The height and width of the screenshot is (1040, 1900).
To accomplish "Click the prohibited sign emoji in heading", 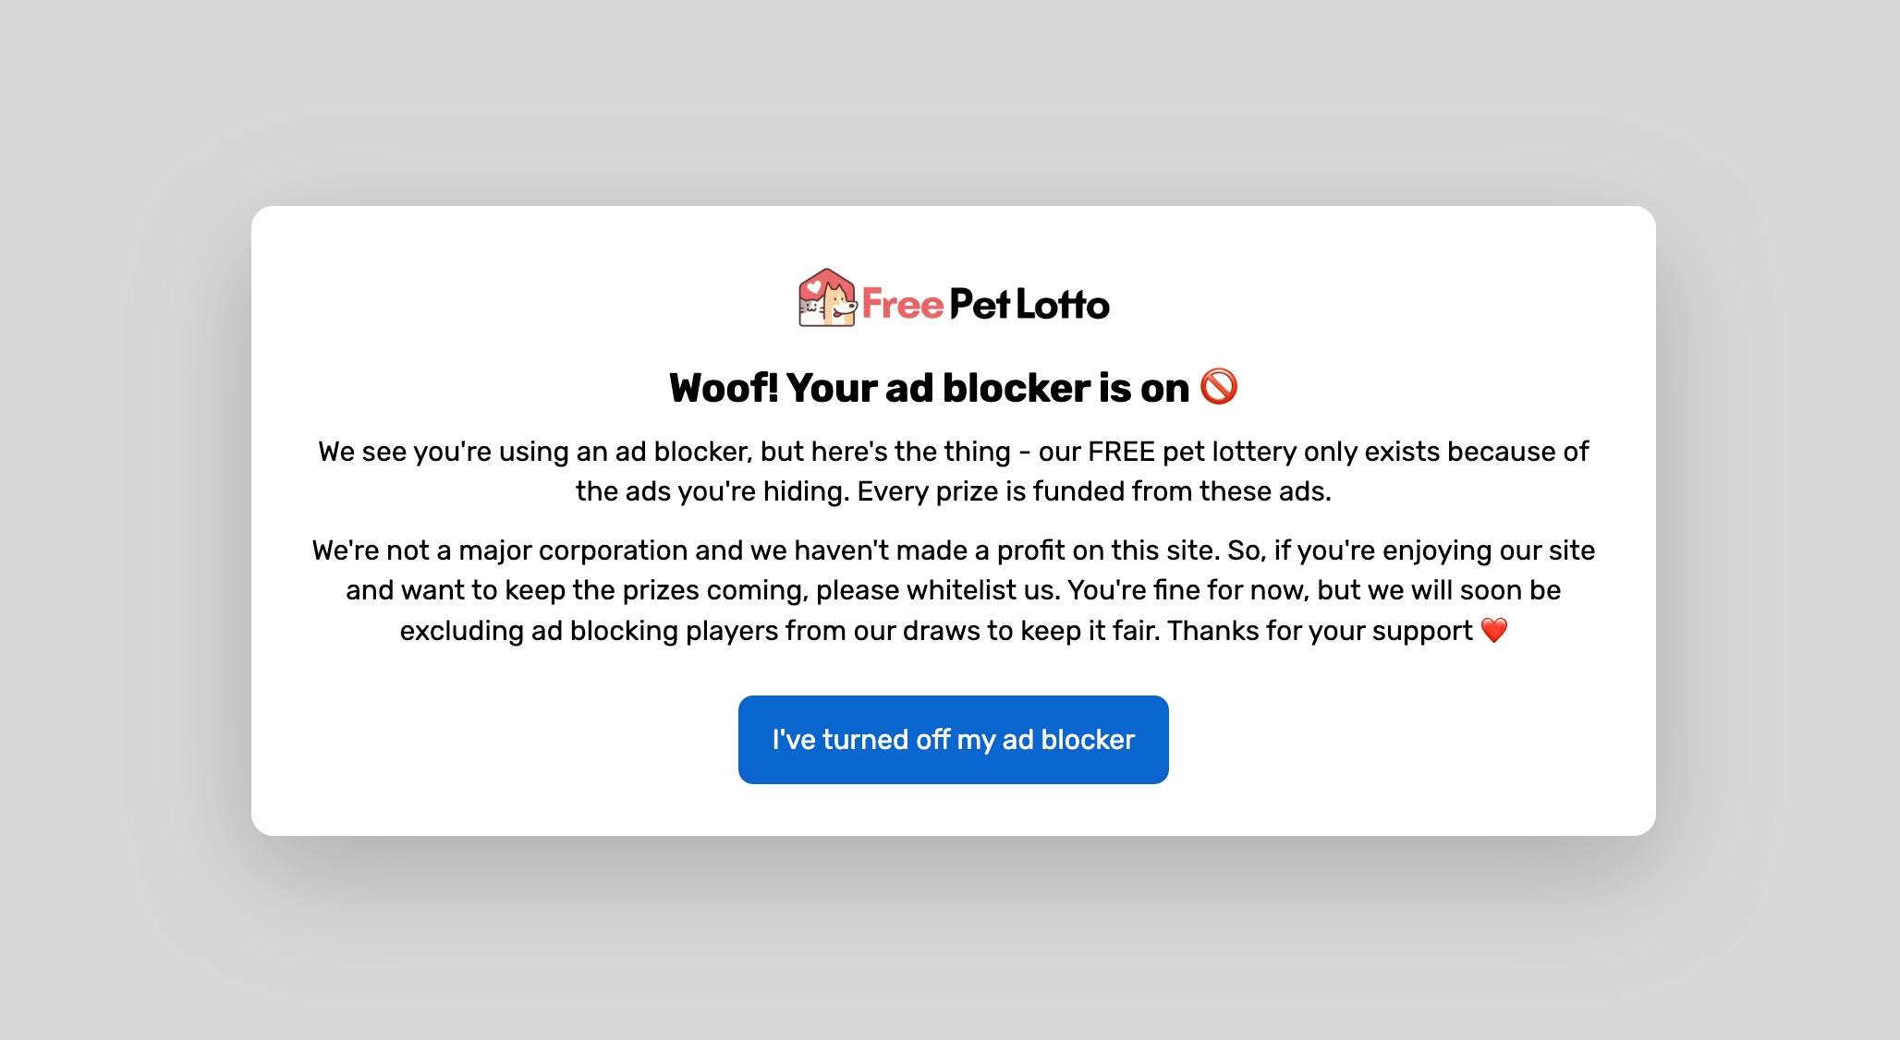I will coord(1218,387).
